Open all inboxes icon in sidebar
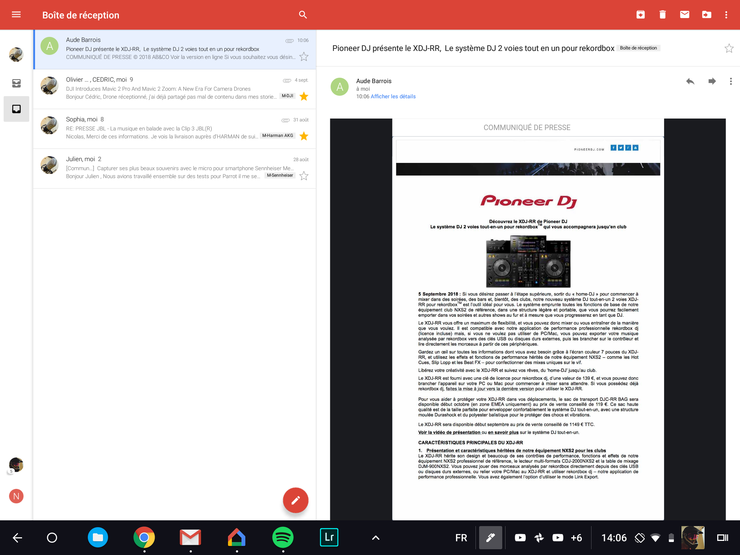 click(16, 83)
